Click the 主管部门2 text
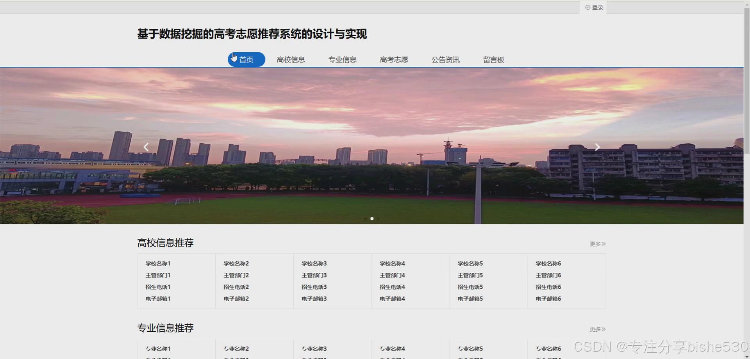 point(236,275)
